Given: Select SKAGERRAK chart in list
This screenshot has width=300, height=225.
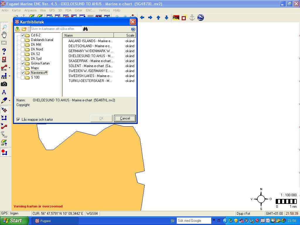Looking at the screenshot, I should tap(91, 61).
